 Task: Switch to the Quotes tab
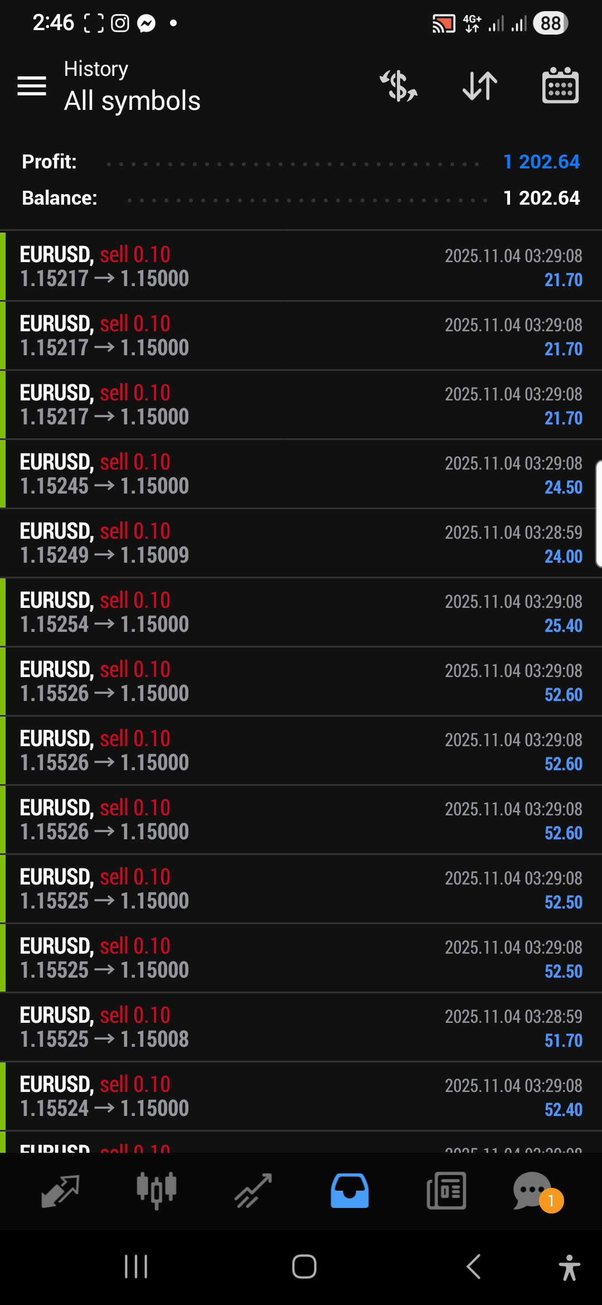click(x=60, y=1191)
